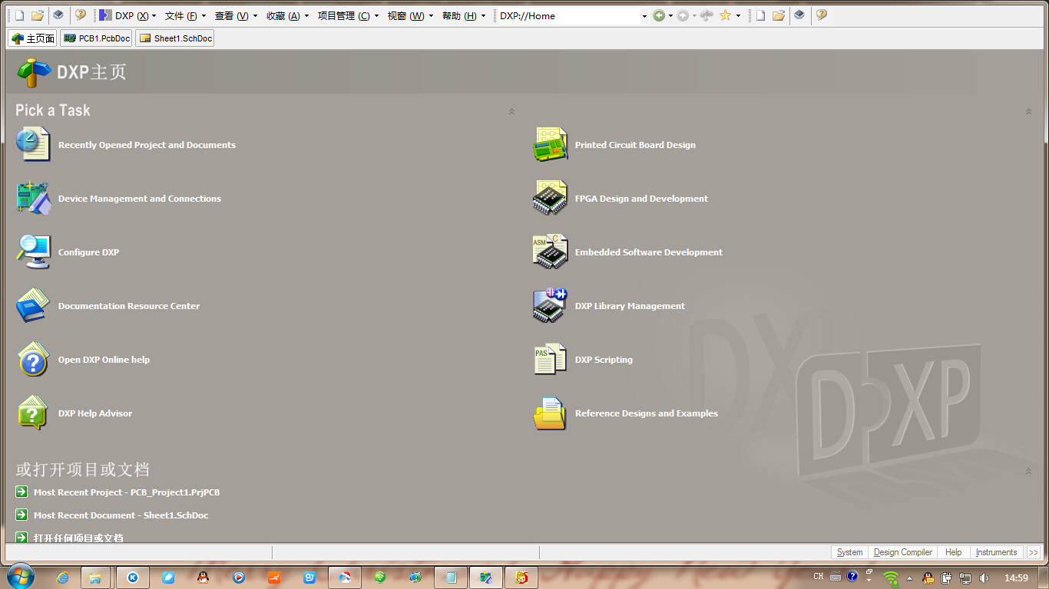The width and height of the screenshot is (1049, 589).
Task: Open Recently Opened Project and Documents task
Action: tap(147, 145)
